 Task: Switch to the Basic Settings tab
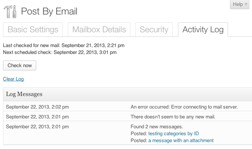pos(33,30)
